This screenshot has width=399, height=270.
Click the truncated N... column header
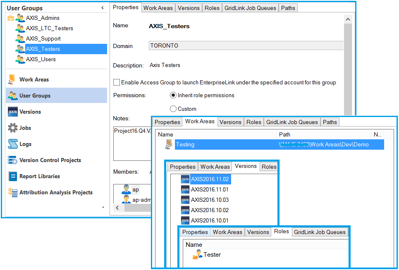[377, 135]
